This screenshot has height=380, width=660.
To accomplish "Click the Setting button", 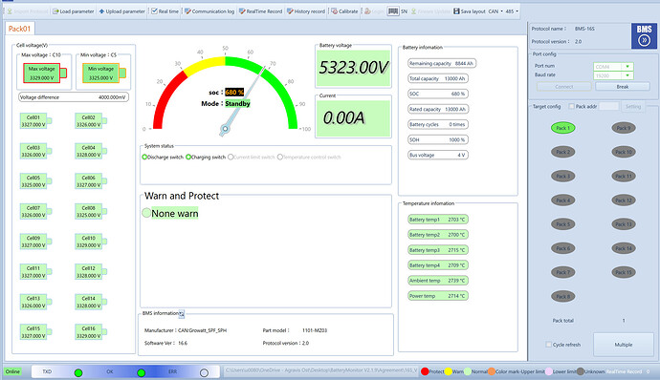I will [x=632, y=106].
